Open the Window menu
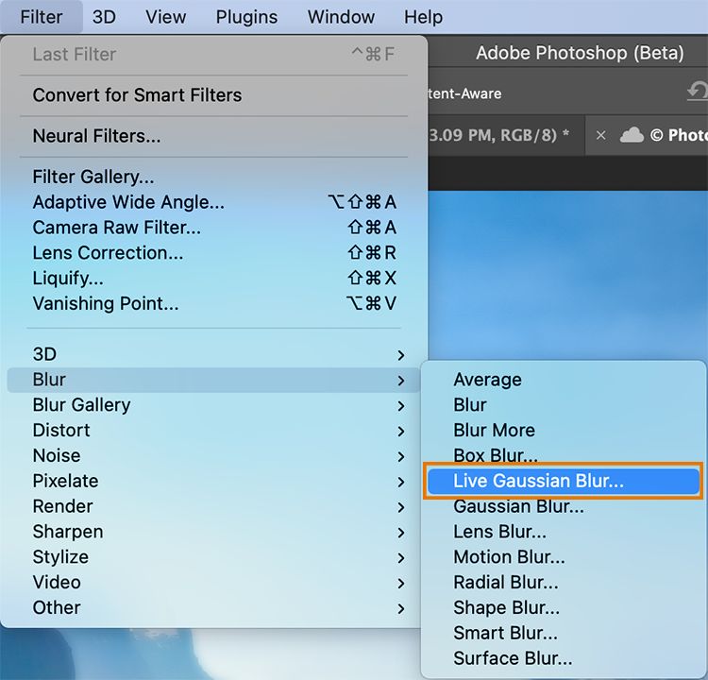The height and width of the screenshot is (680, 708). coord(341,17)
